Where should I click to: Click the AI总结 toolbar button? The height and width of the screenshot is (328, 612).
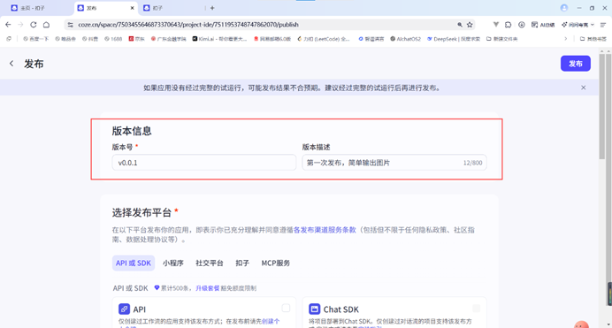pyautogui.click(x=543, y=25)
